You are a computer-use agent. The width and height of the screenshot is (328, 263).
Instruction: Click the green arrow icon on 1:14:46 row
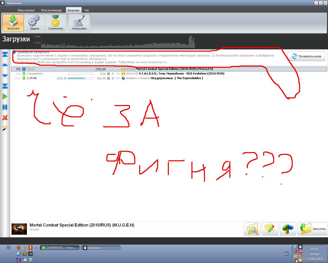click(x=24, y=78)
